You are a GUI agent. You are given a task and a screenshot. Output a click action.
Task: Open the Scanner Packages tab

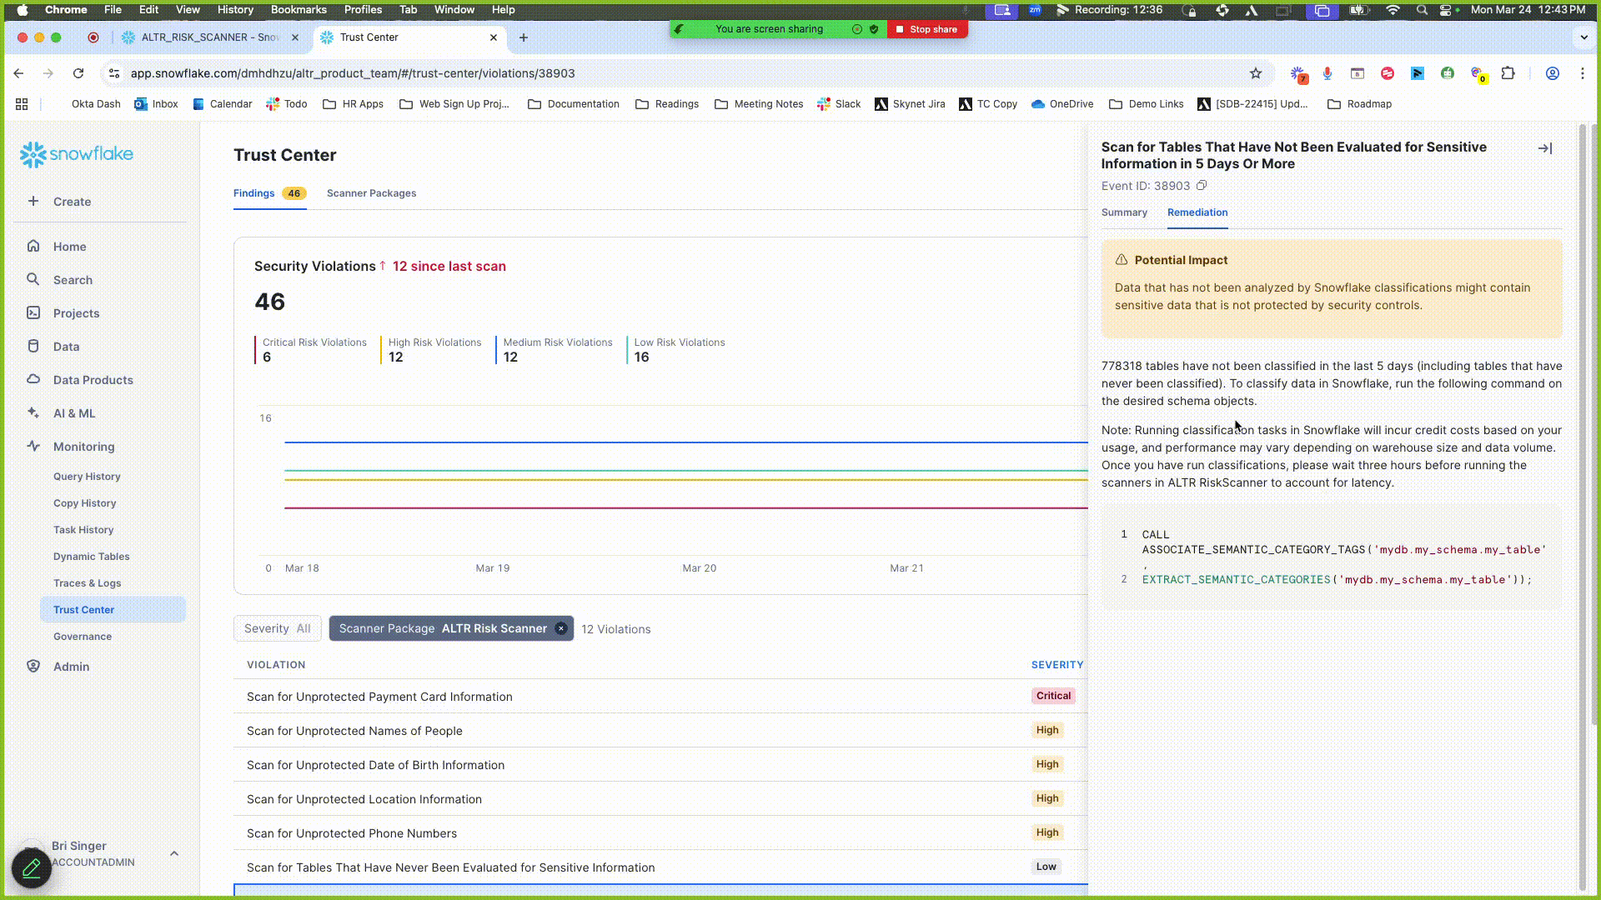click(371, 192)
